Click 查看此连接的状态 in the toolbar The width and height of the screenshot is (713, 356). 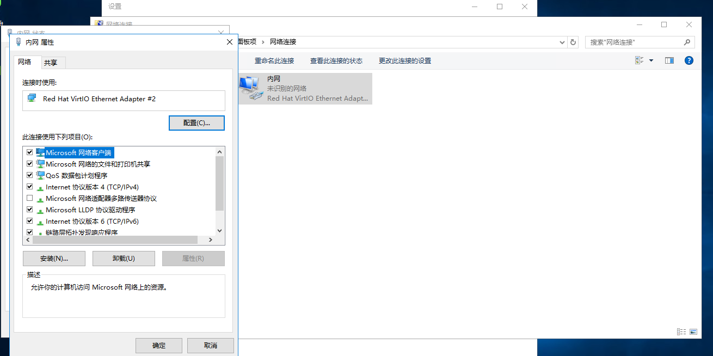[x=336, y=60]
